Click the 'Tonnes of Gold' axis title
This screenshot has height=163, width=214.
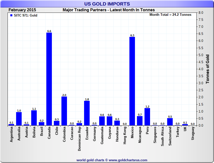click(x=207, y=69)
